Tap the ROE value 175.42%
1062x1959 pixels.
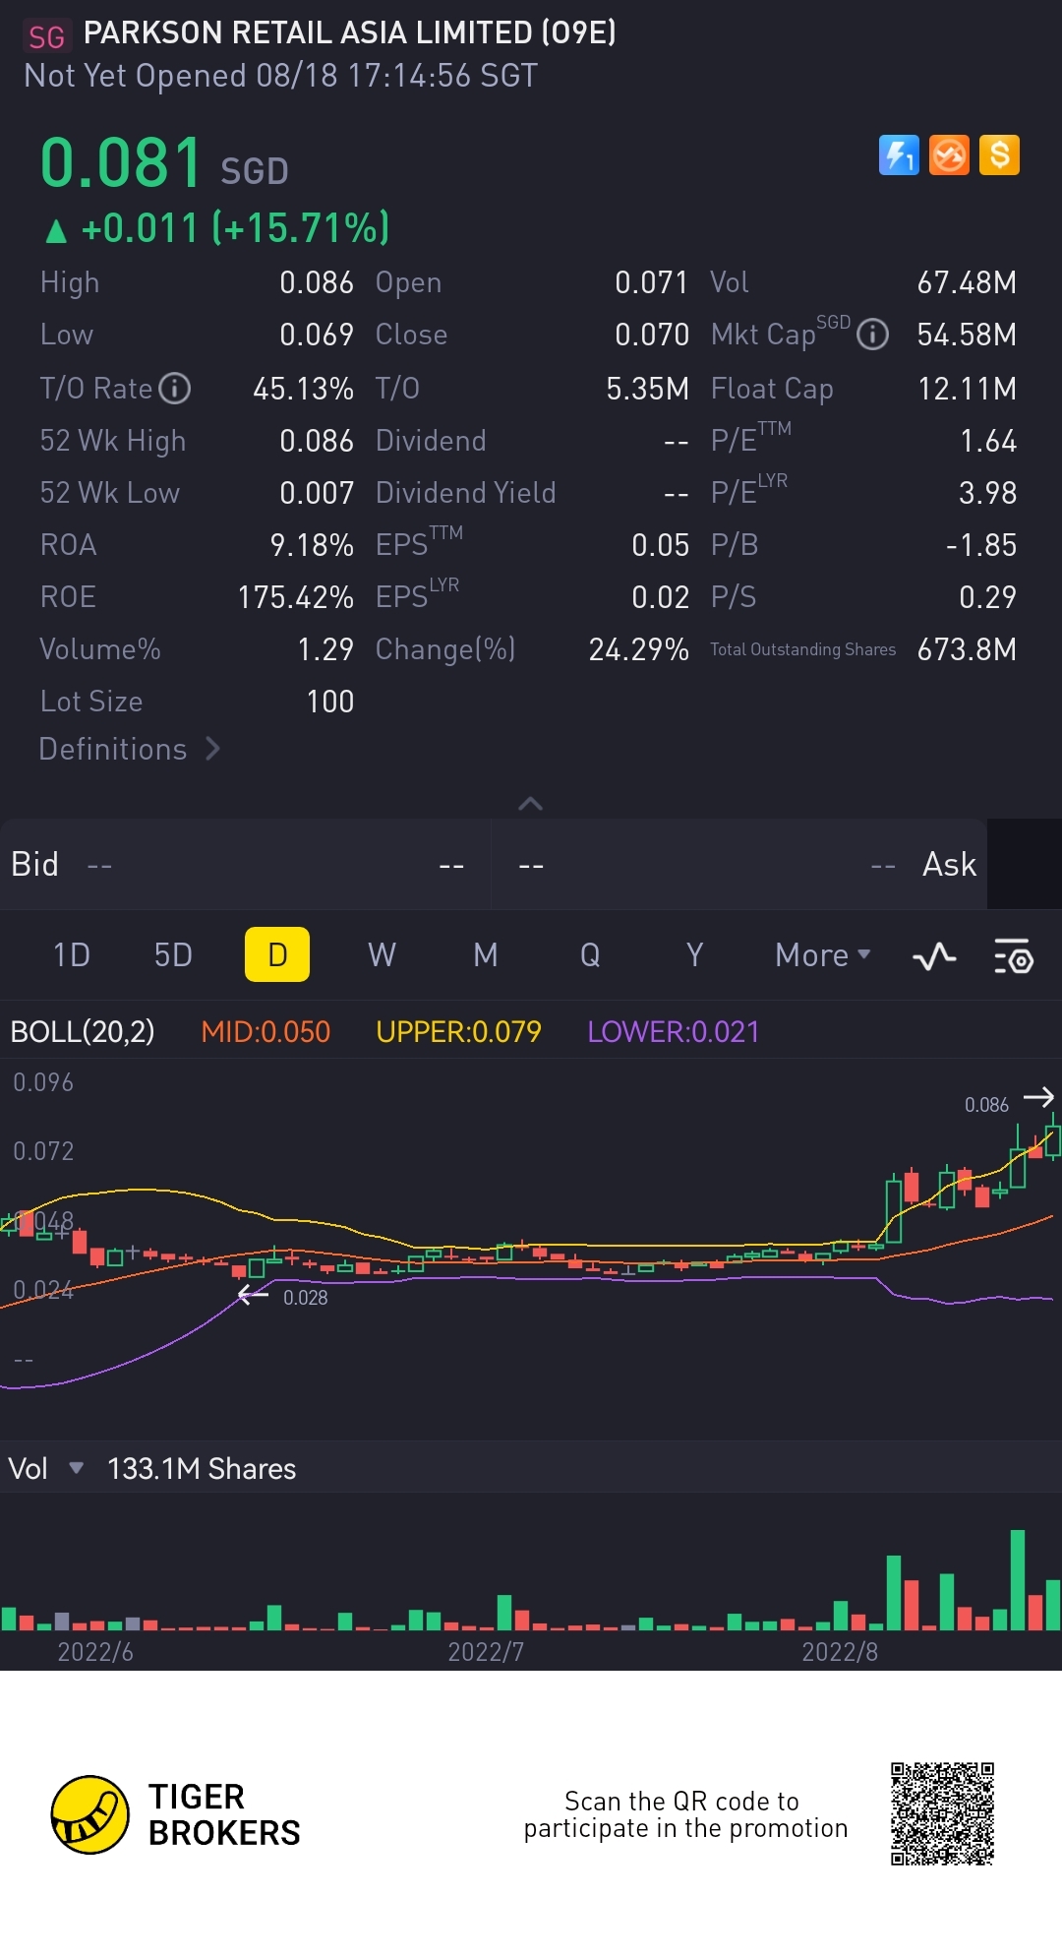pyautogui.click(x=295, y=597)
